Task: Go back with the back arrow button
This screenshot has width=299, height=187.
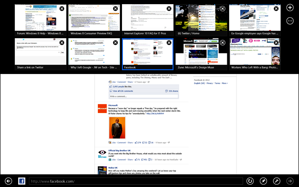Action: click(x=8, y=181)
